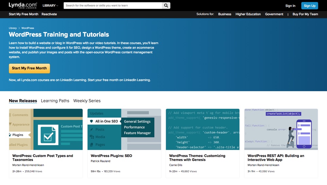Screen dimensions: 327x185
Task: Open the Business solutions link
Action: click(225, 14)
